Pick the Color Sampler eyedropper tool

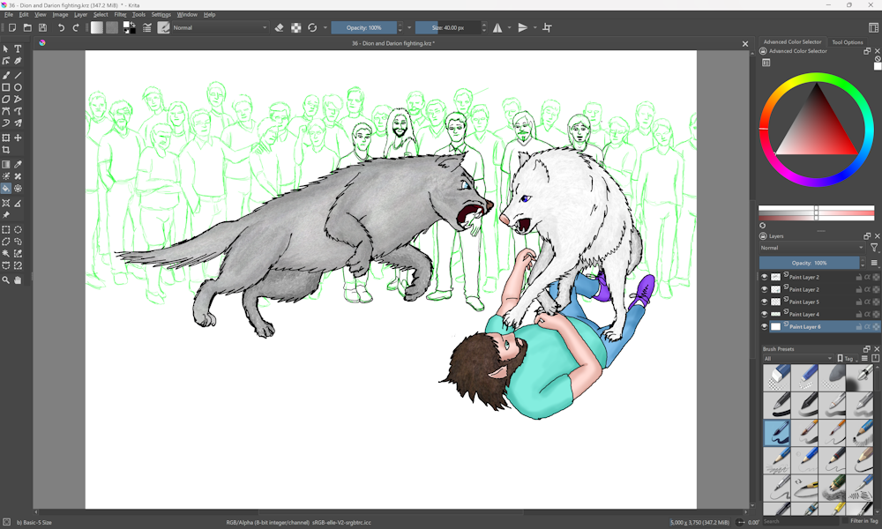[x=18, y=164]
